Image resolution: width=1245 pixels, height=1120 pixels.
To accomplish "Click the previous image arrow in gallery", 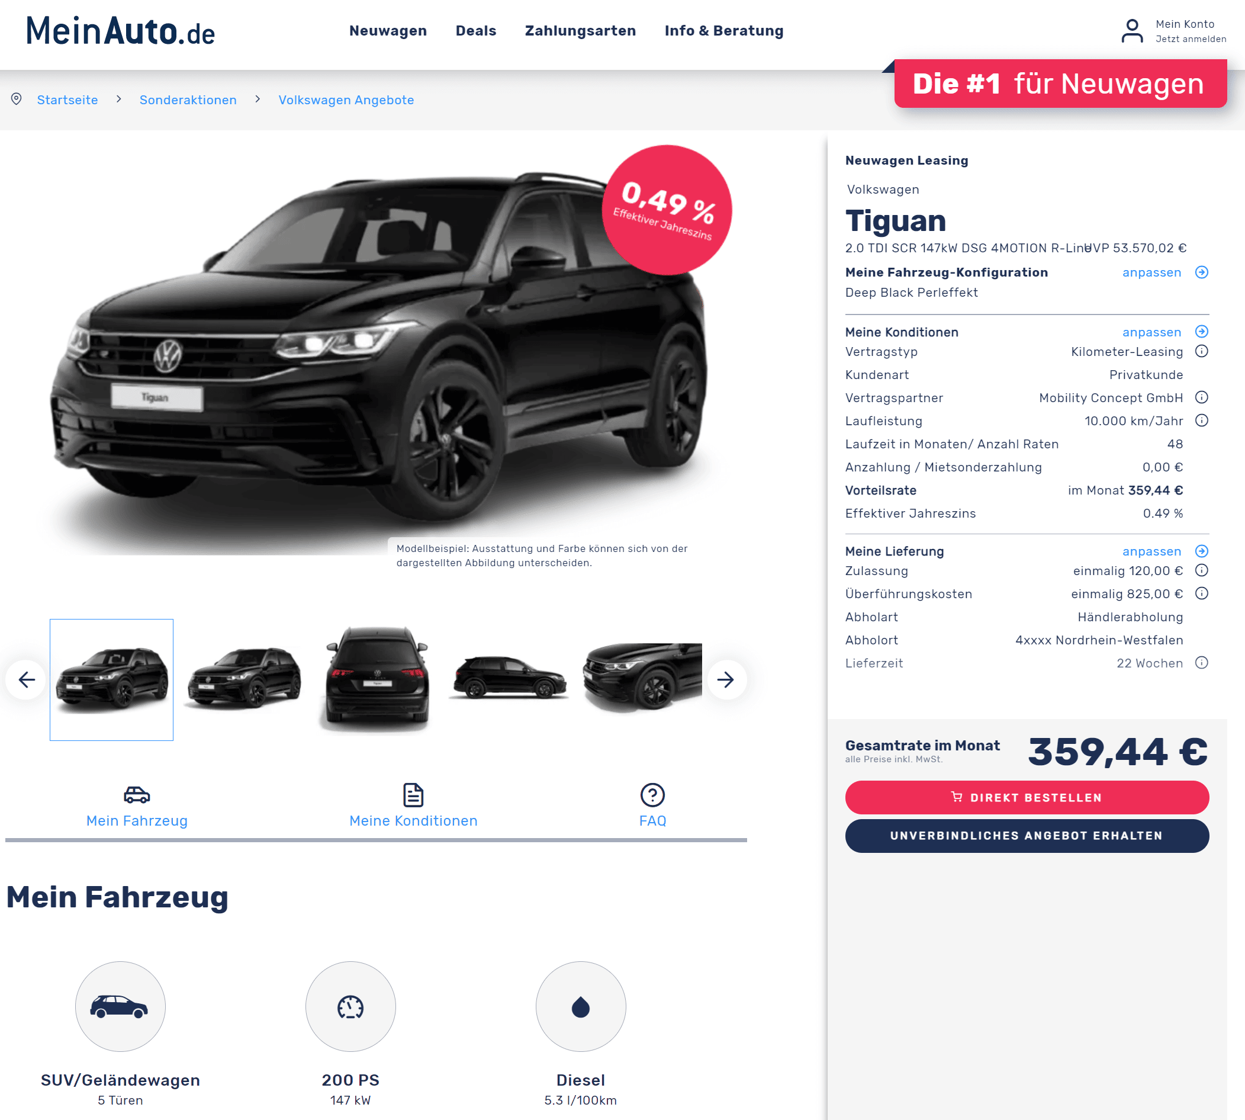I will point(27,679).
